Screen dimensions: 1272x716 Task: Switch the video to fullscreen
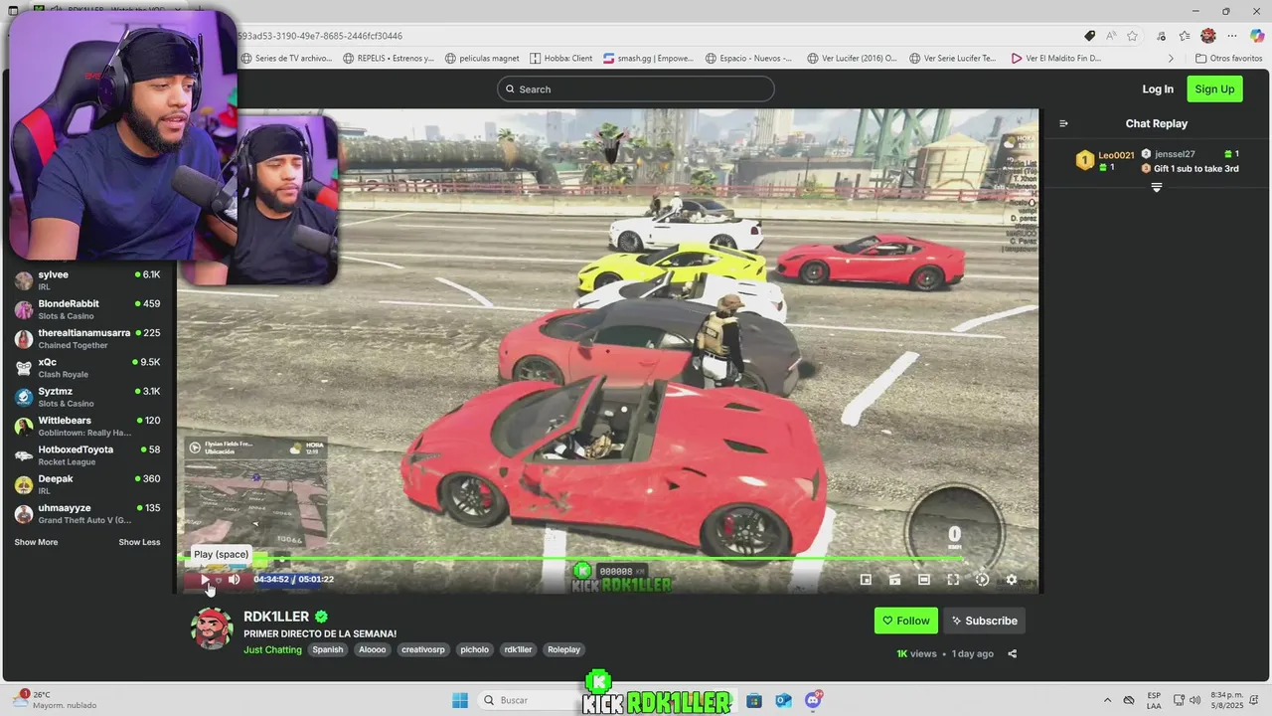pyautogui.click(x=953, y=580)
